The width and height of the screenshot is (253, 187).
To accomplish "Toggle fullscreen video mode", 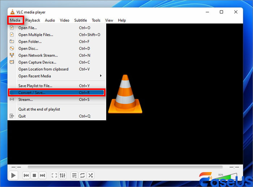I will tap(54, 175).
